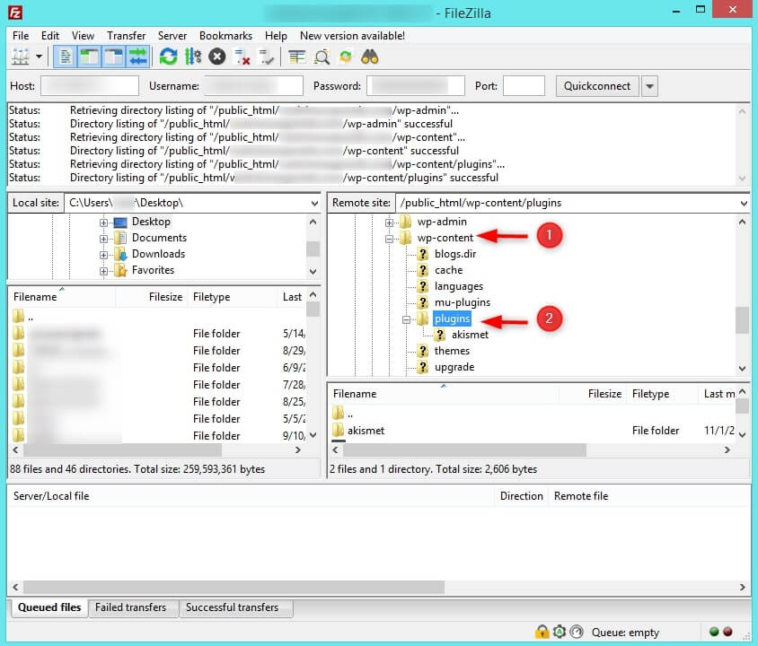Open the Site Manager icon
Viewport: 758px width, 646px height.
[20, 57]
